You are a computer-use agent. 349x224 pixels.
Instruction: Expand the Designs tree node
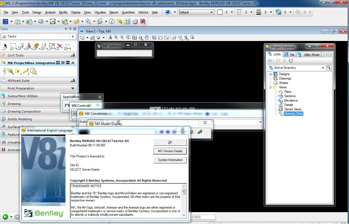click(271, 74)
